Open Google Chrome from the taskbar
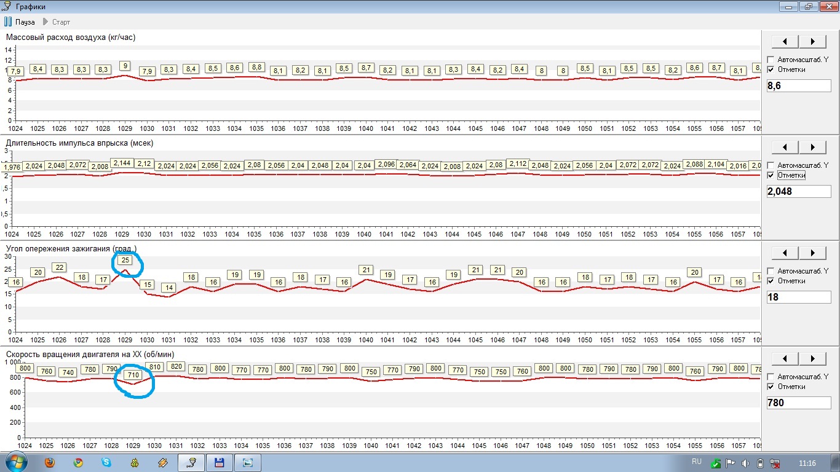 tap(78, 462)
